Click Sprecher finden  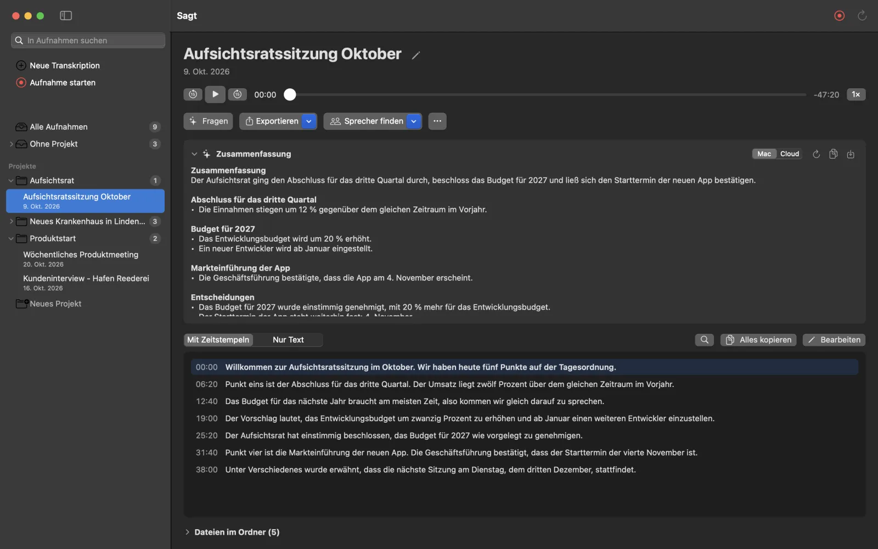click(365, 121)
